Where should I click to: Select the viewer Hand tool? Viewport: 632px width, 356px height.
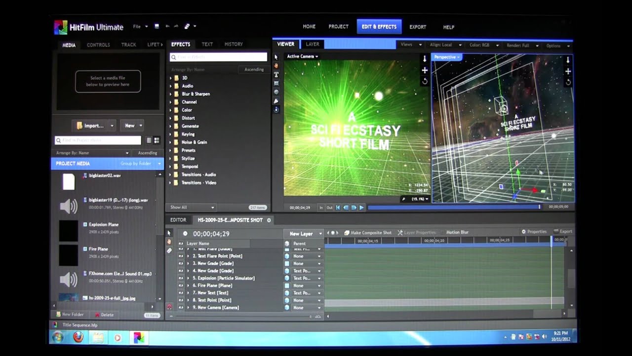[x=276, y=66]
